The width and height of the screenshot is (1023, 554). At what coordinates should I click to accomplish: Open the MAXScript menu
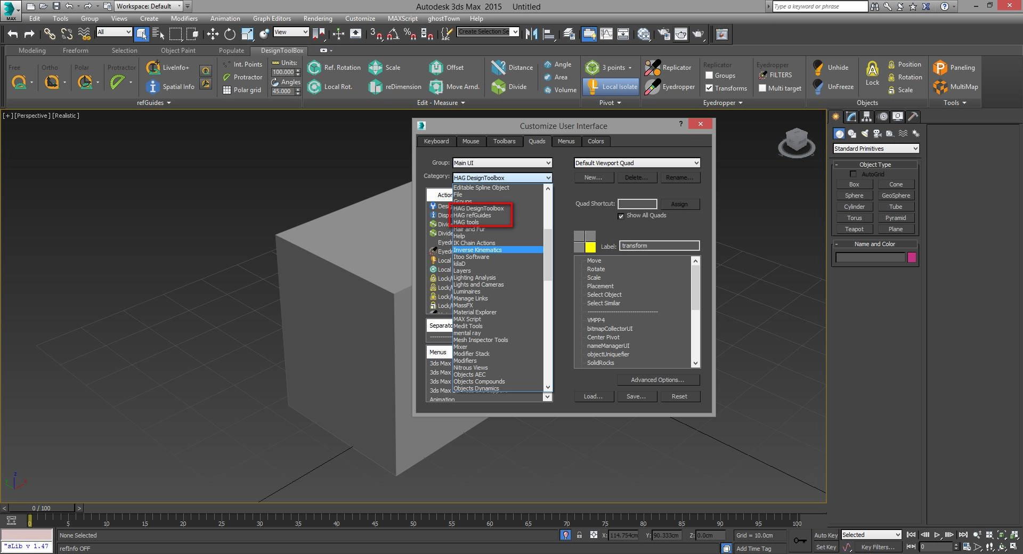(x=402, y=18)
